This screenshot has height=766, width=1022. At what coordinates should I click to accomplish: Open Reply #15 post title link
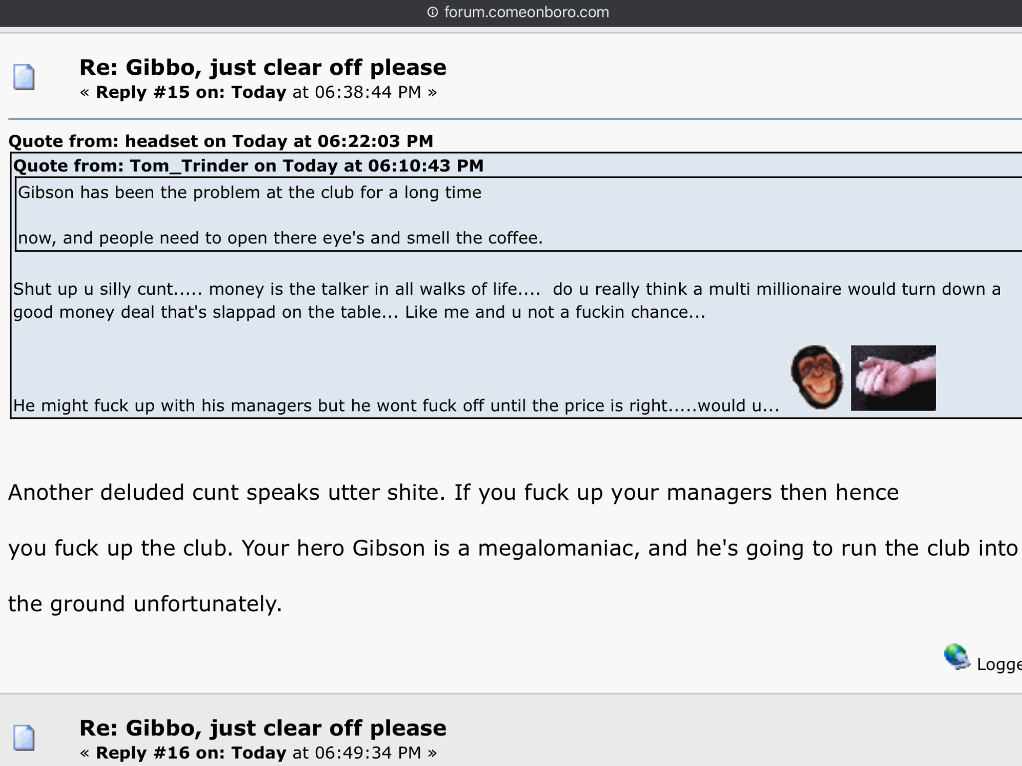262,67
